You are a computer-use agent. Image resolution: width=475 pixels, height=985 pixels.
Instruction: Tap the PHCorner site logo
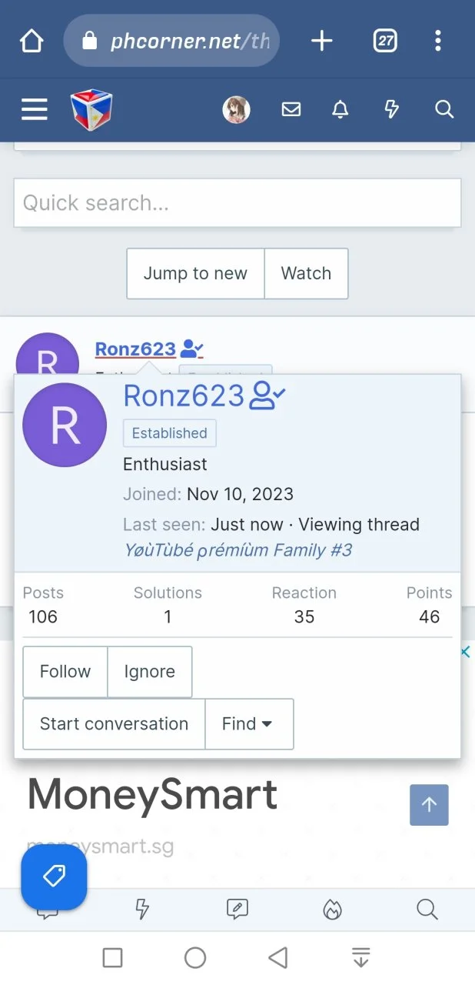click(91, 109)
